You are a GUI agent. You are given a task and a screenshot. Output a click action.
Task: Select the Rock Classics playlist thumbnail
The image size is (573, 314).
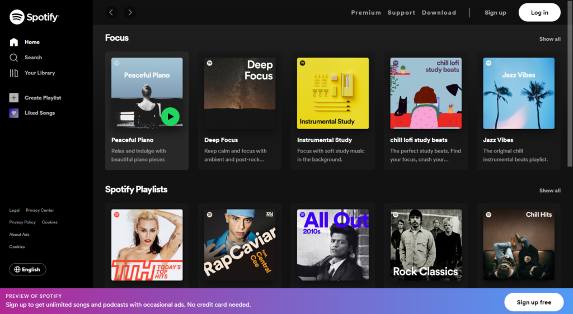click(425, 245)
